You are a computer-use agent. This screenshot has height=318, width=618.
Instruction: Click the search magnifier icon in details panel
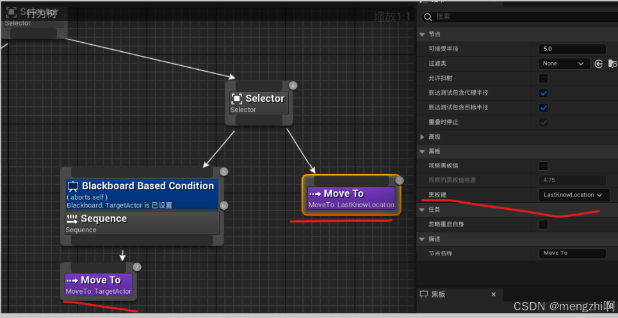(428, 17)
